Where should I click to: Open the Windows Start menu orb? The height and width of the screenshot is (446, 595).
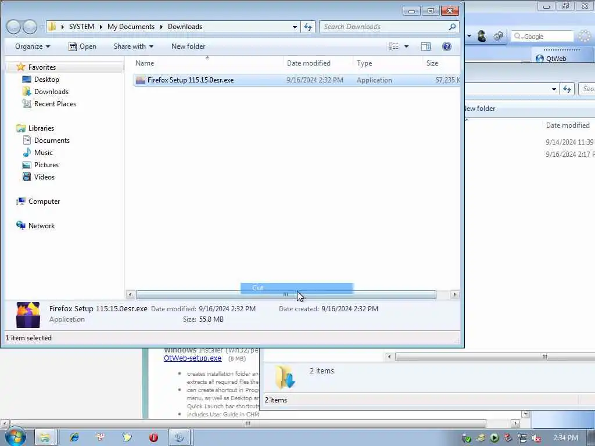tap(15, 437)
